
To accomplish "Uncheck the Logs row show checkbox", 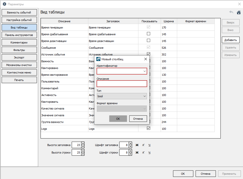I will [148, 128].
